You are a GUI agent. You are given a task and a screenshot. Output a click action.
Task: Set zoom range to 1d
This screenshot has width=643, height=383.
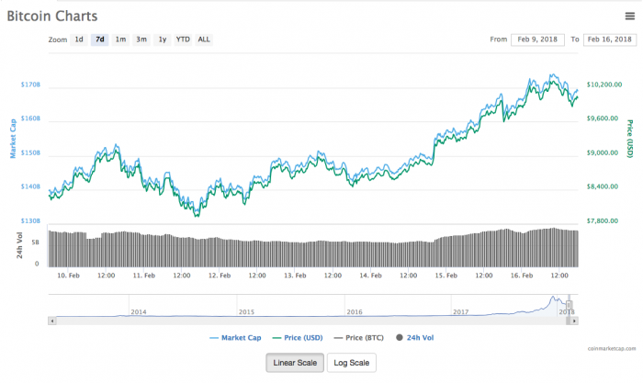click(x=79, y=39)
